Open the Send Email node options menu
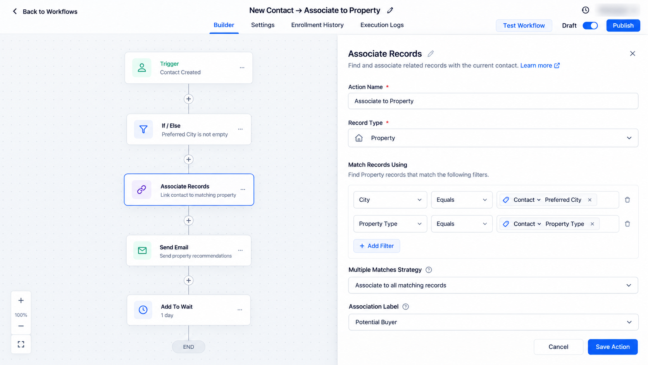 pos(240,251)
